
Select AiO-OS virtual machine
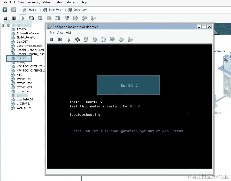21,29
